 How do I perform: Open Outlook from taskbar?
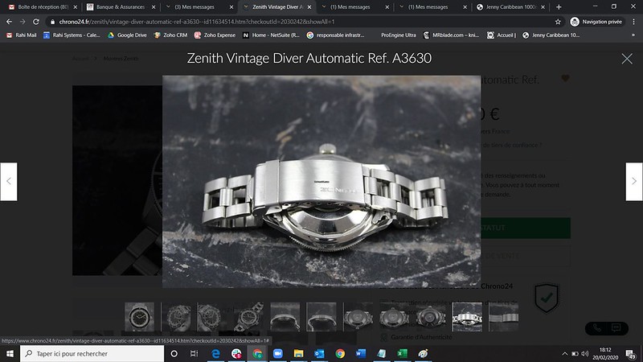pos(319,353)
